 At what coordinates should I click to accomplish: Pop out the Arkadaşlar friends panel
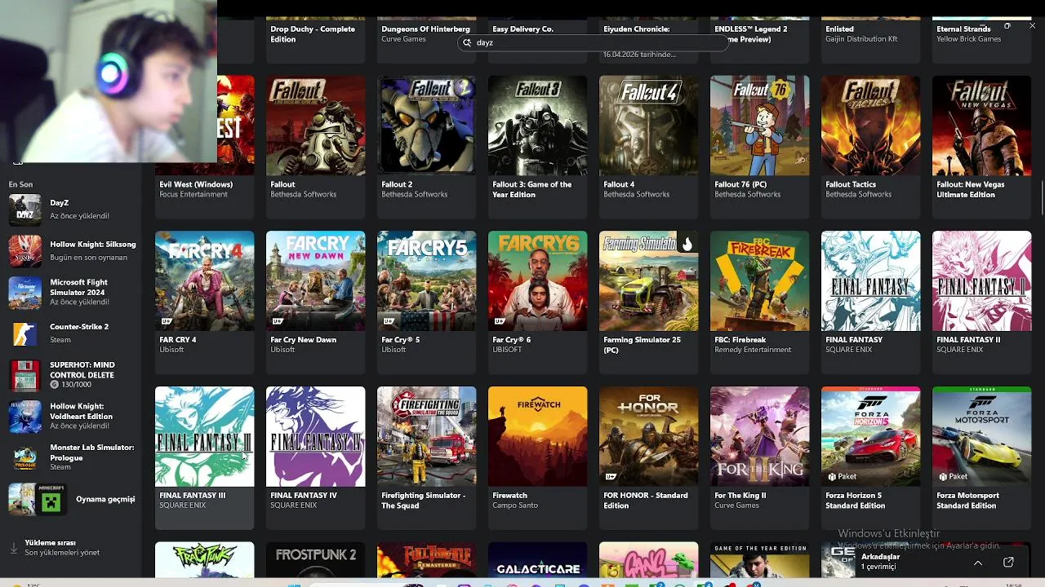(1008, 563)
